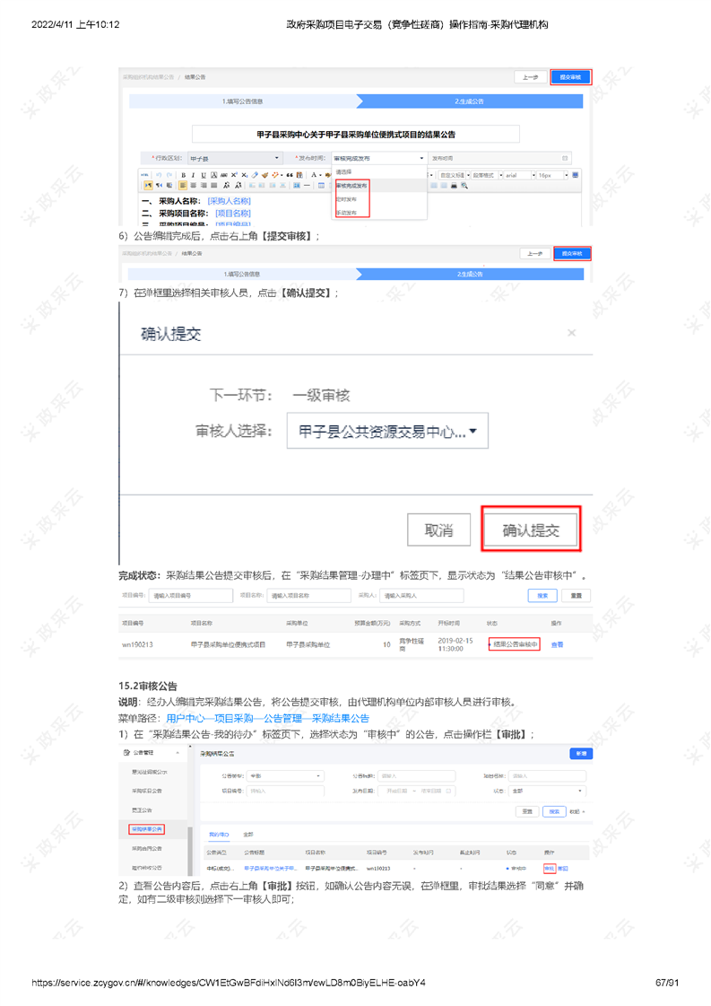Viewport: 711px width, 1006px height.
Task: Click the top 提交审核 blue button
Action: 570,77
